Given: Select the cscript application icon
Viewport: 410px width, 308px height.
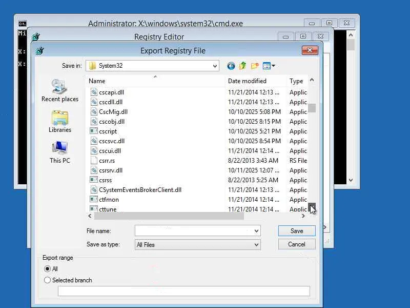Looking at the screenshot, I should 94,131.
